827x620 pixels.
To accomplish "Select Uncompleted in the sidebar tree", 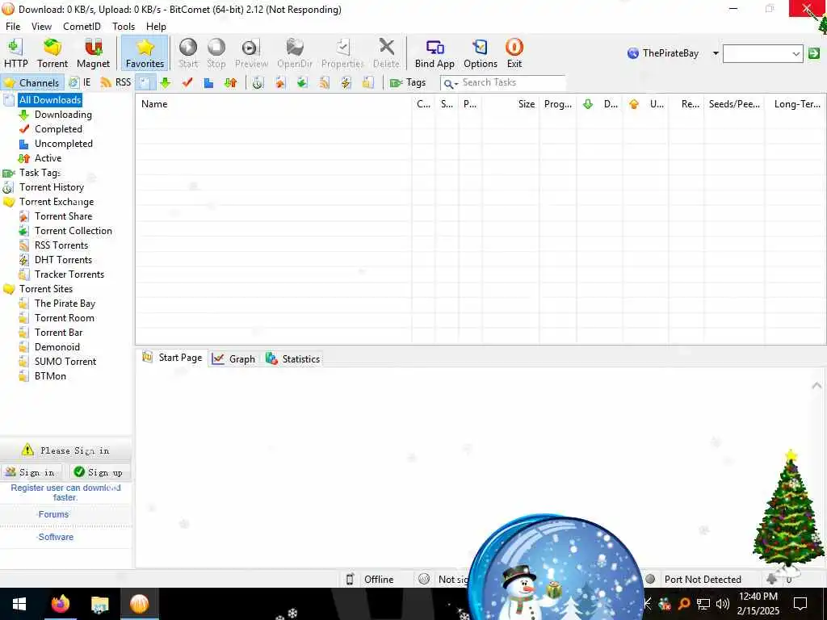I will (64, 144).
